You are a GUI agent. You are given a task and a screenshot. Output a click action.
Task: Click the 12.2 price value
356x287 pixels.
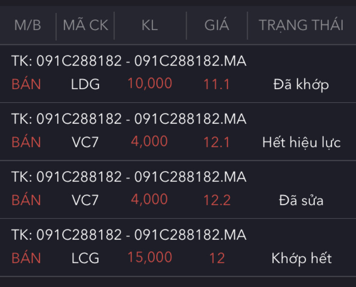(217, 200)
